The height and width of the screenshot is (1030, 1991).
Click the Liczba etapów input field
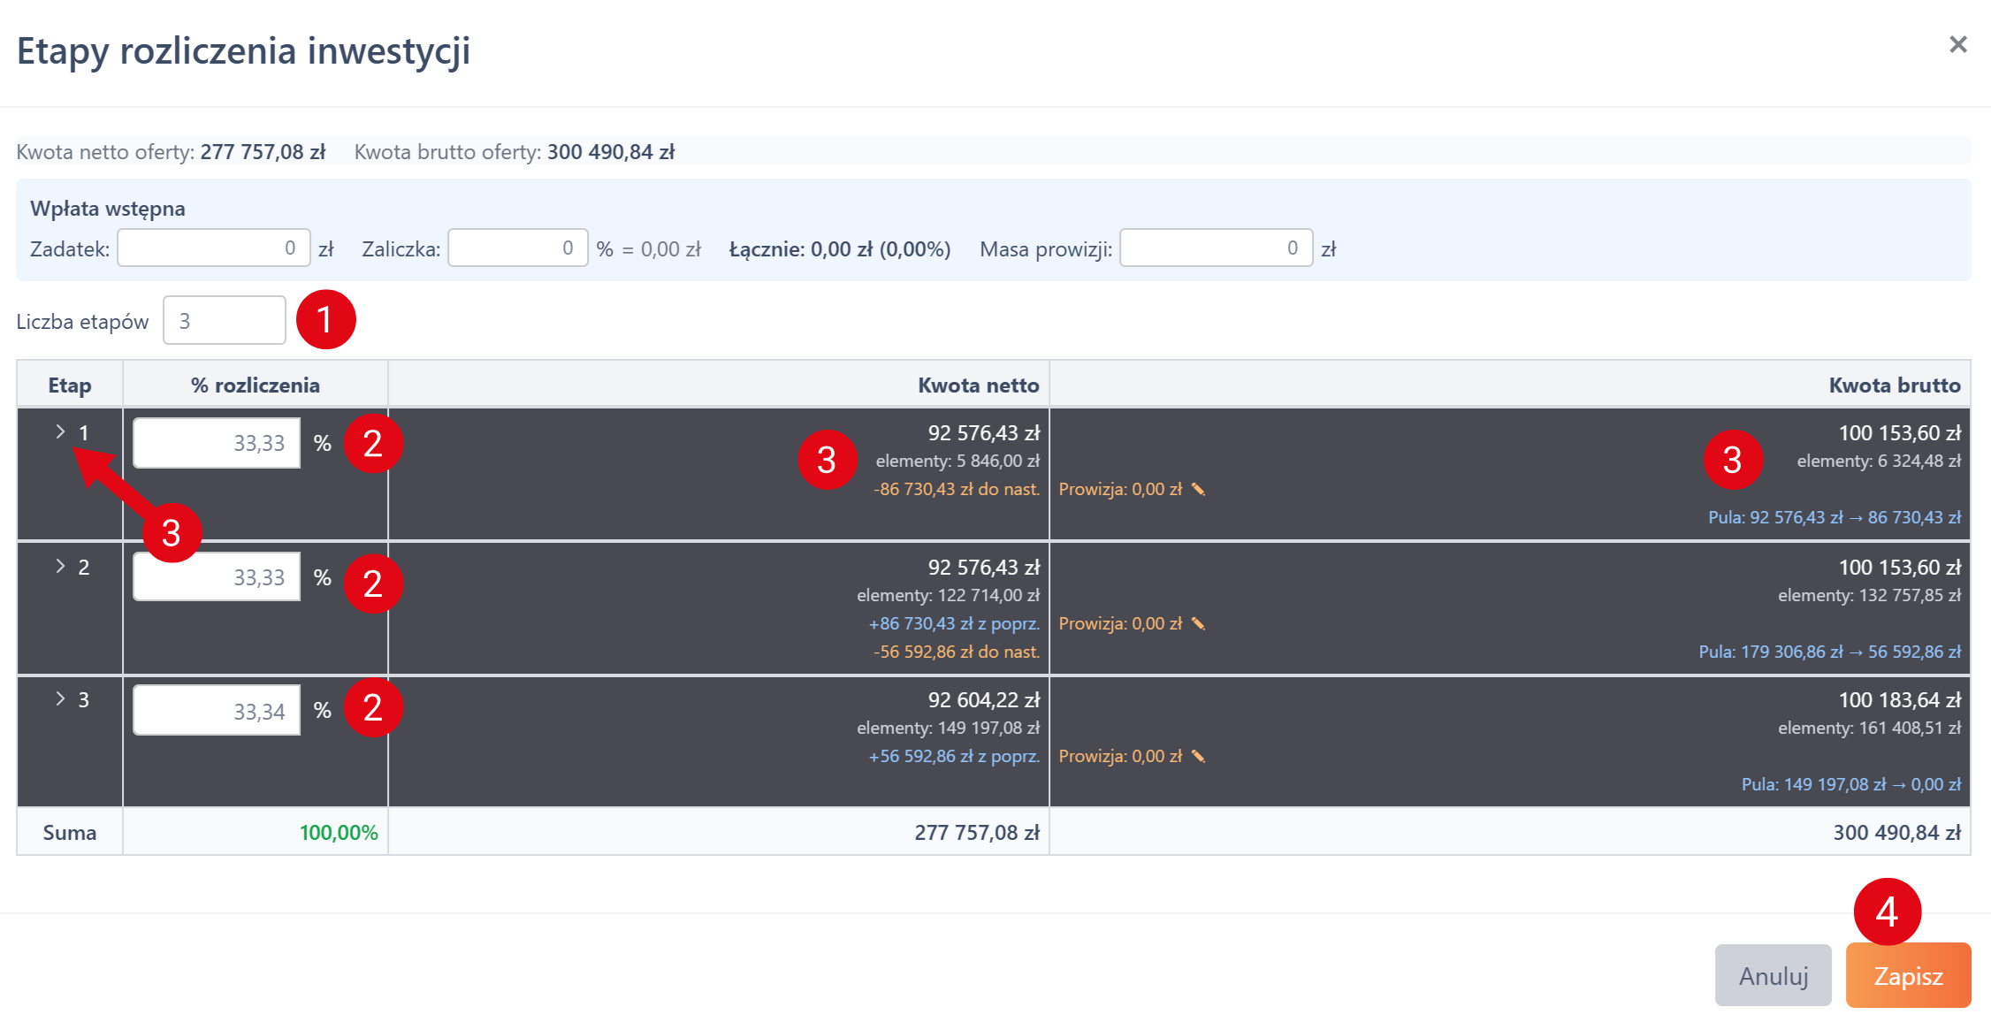point(224,321)
